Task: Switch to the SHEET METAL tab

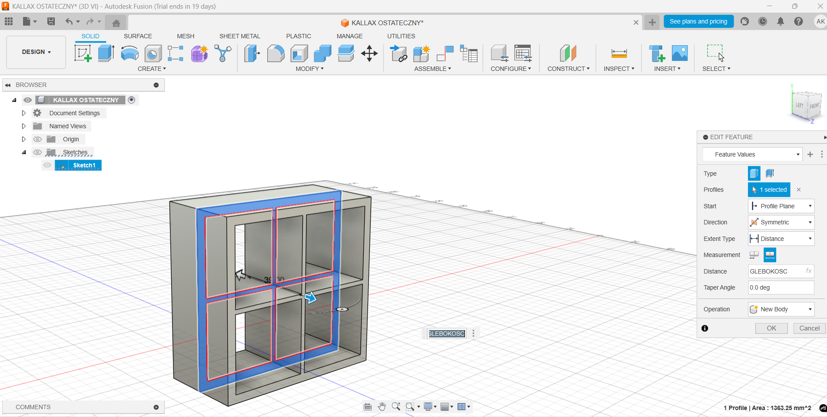Action: 239,36
